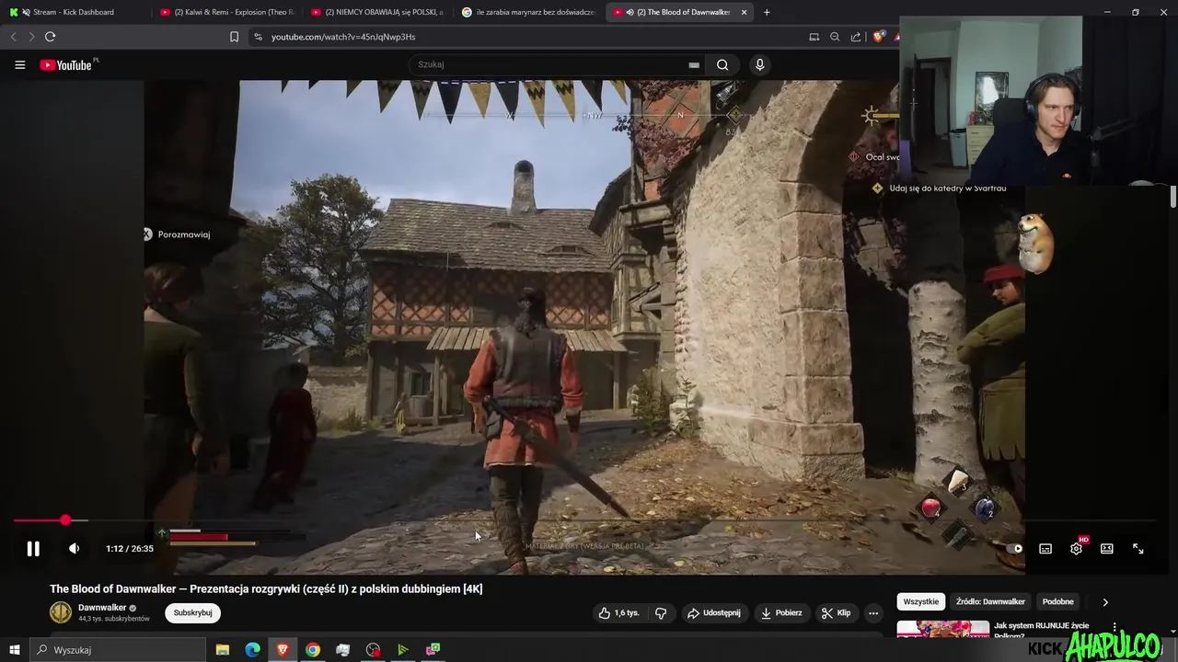Click the magnifier search button
The width and height of the screenshot is (1178, 662).
[x=722, y=65]
